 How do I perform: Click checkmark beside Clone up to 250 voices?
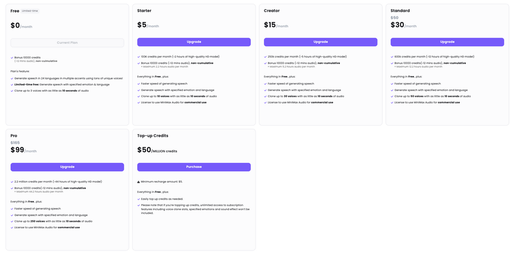pyautogui.click(x=12, y=221)
